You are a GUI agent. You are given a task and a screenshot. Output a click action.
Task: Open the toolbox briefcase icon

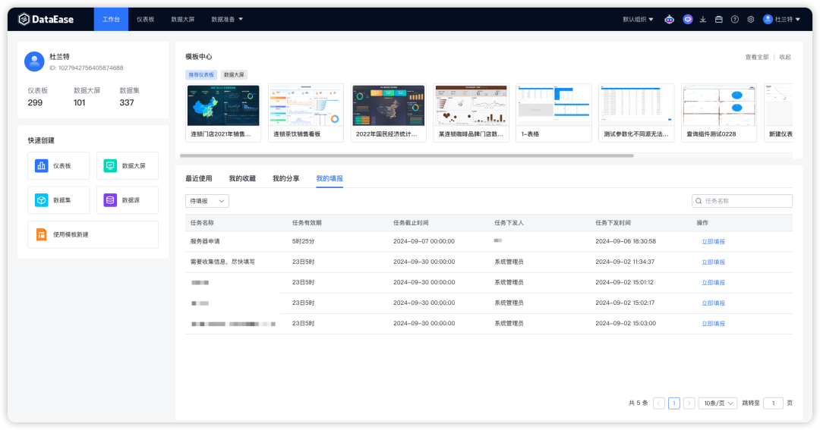point(718,19)
